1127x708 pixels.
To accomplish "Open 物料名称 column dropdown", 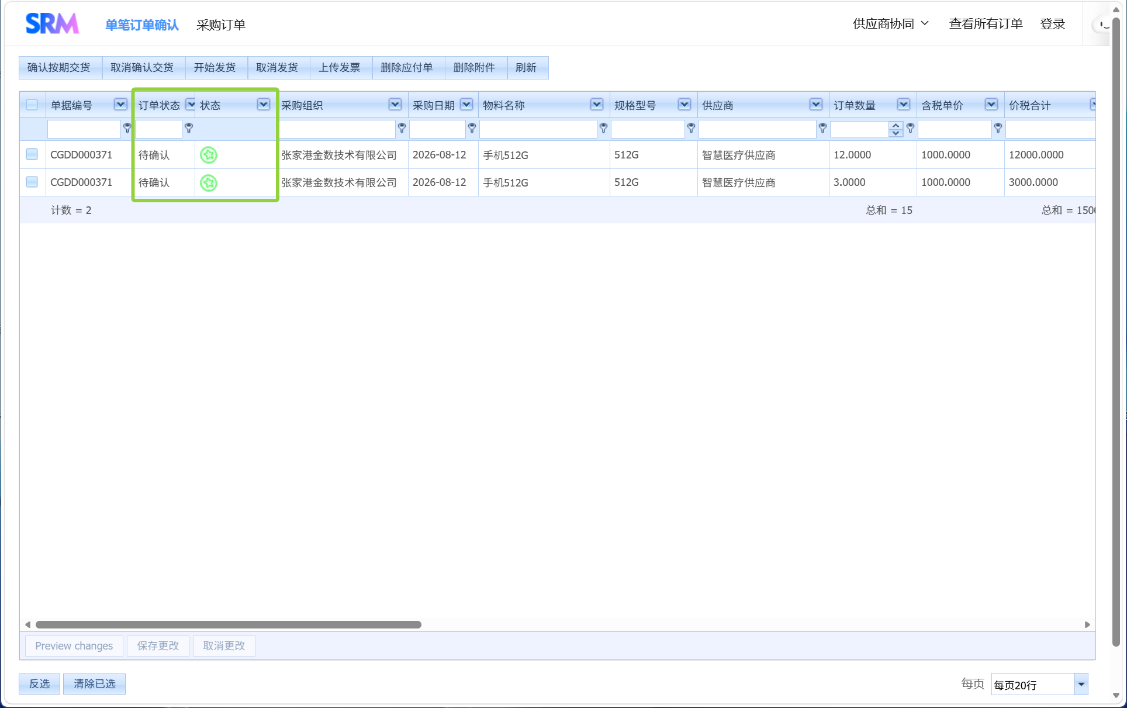I will click(x=597, y=105).
